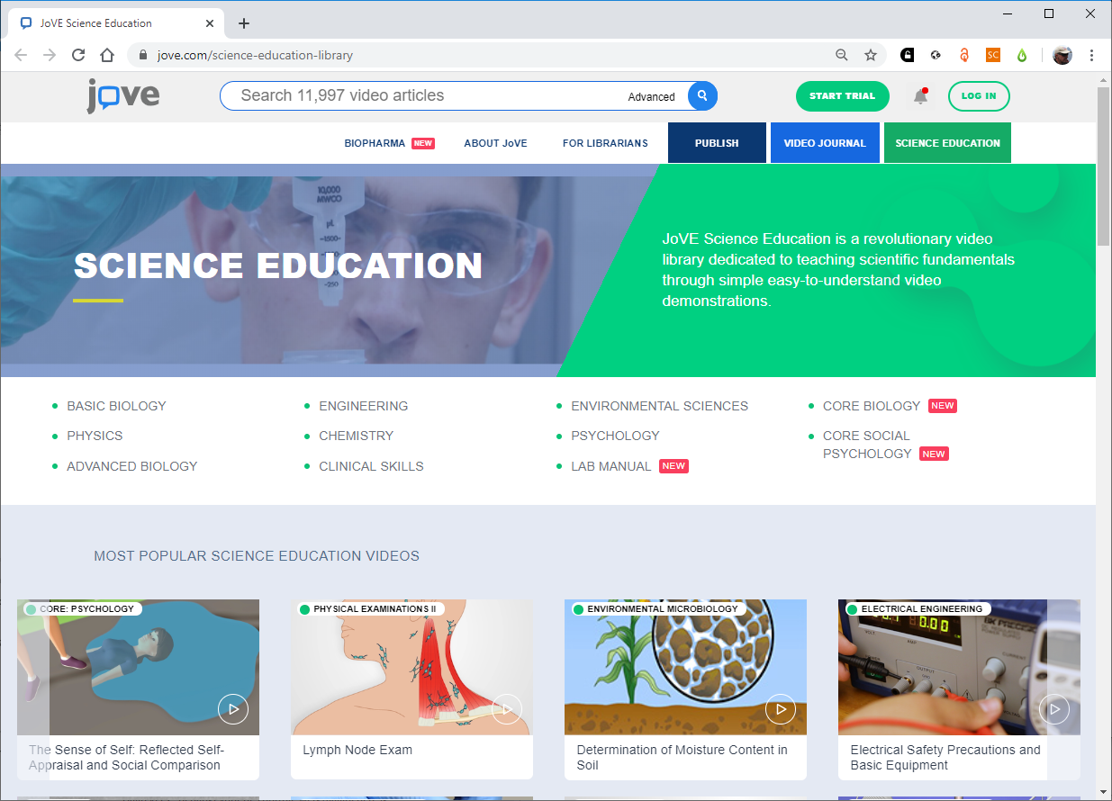
Task: Play the Determination of Moisture Content video
Action: coord(781,709)
